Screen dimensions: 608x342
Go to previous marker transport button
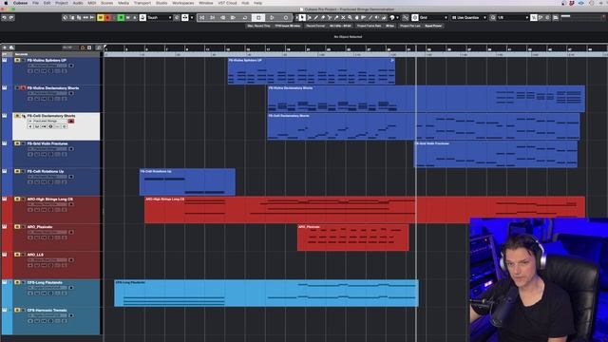point(201,17)
